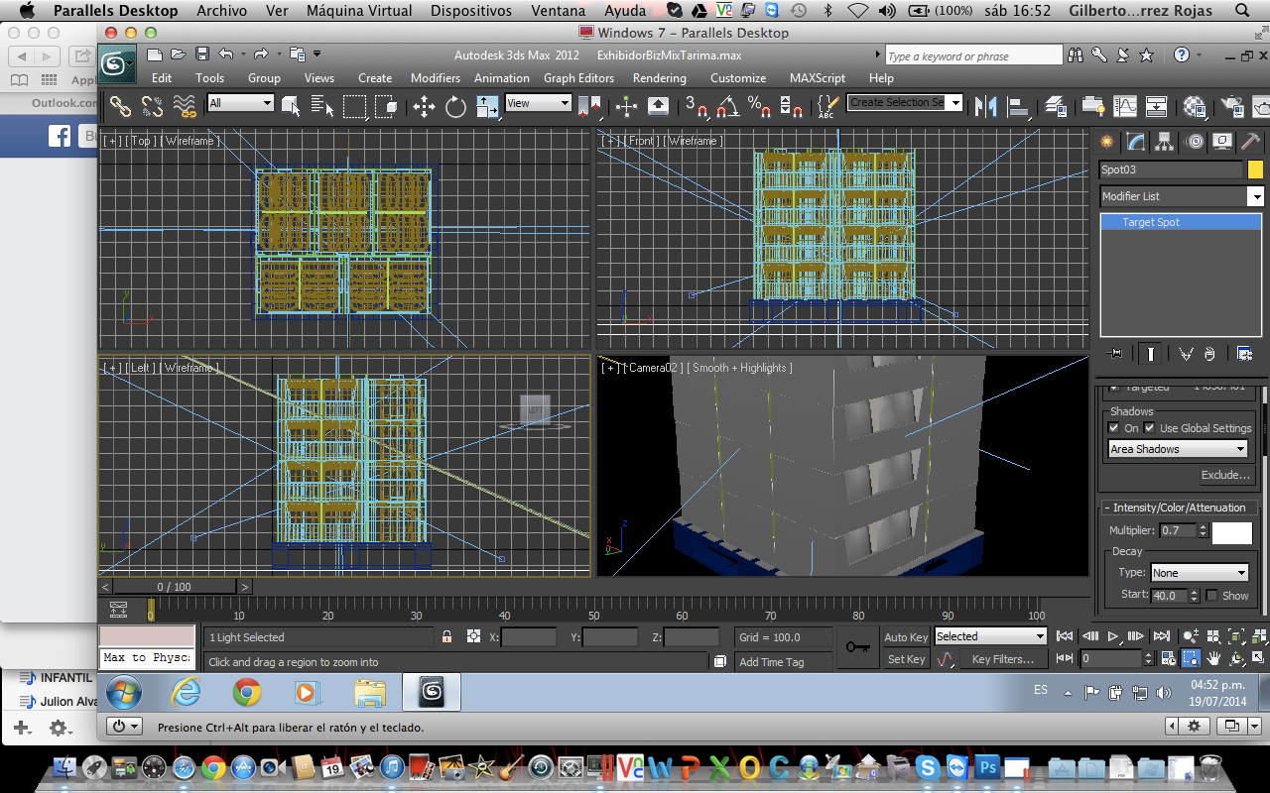Image resolution: width=1270 pixels, height=793 pixels.
Task: Uncheck Use Global Settings checkbox
Action: [x=1149, y=428]
